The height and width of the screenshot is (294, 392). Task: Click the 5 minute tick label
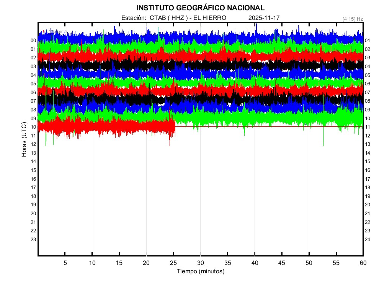[65, 263]
